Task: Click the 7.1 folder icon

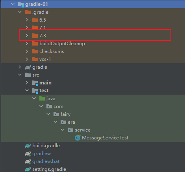Action: pos(35,27)
